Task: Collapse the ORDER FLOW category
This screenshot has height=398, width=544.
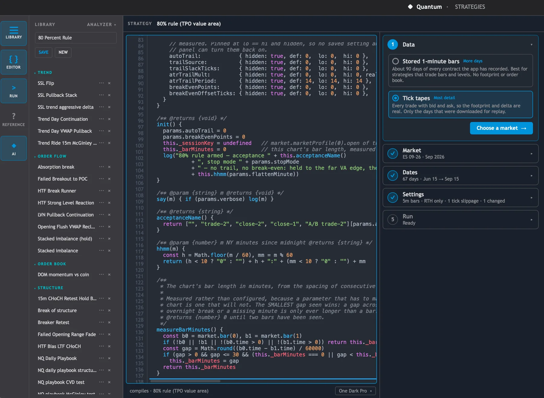Action: click(50, 156)
